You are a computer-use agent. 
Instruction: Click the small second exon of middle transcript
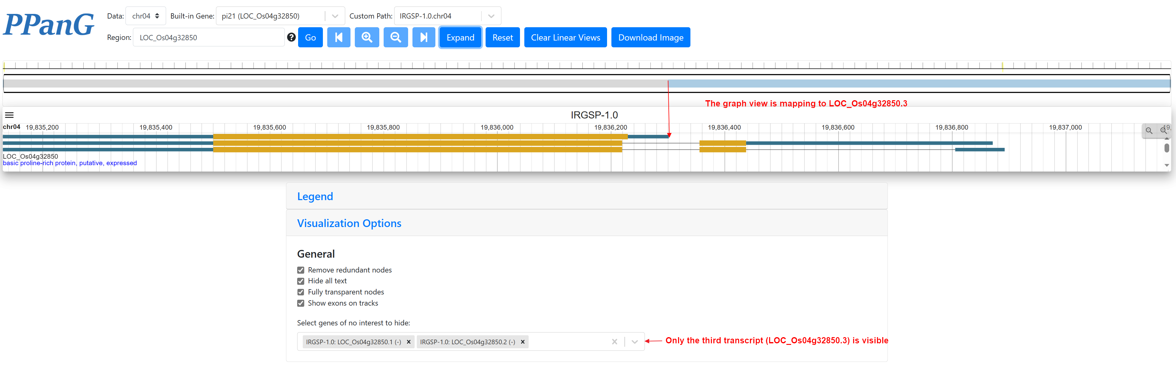click(x=723, y=143)
